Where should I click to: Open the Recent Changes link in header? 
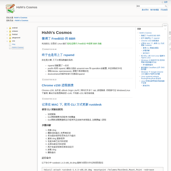[x=145, y=10]
